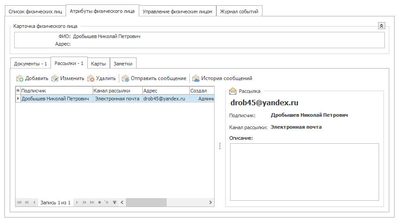Viewport: 399px width, 222px height.
Task: Open the Журнал событий tab
Action: 239,11
